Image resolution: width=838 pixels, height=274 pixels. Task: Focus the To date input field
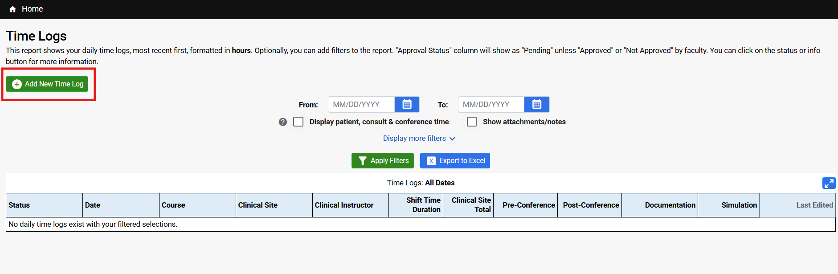click(x=491, y=104)
